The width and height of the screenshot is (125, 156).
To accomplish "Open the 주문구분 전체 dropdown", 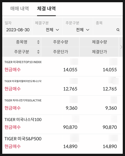I will (82, 30).
